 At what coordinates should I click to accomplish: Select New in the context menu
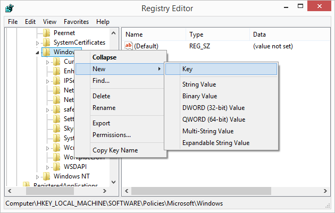(120, 69)
